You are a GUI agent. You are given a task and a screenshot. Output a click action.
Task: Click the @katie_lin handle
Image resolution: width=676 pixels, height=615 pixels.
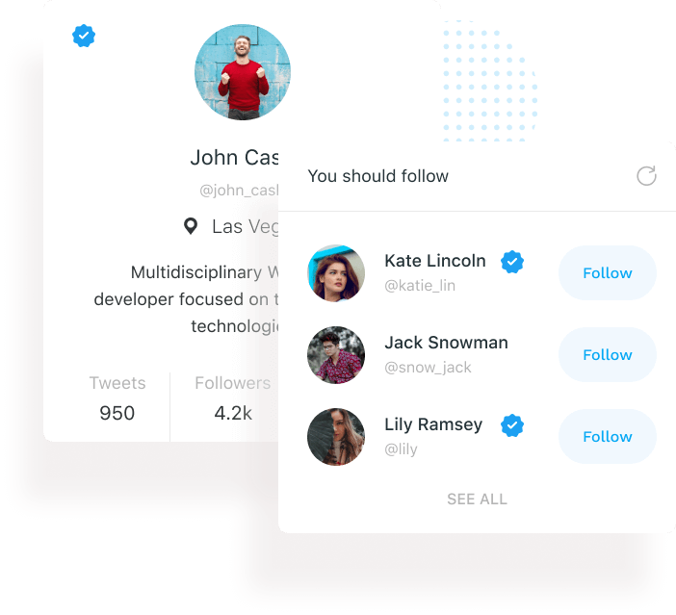(x=420, y=285)
